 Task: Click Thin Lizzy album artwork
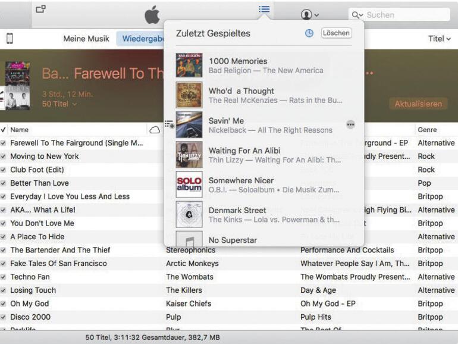[189, 155]
